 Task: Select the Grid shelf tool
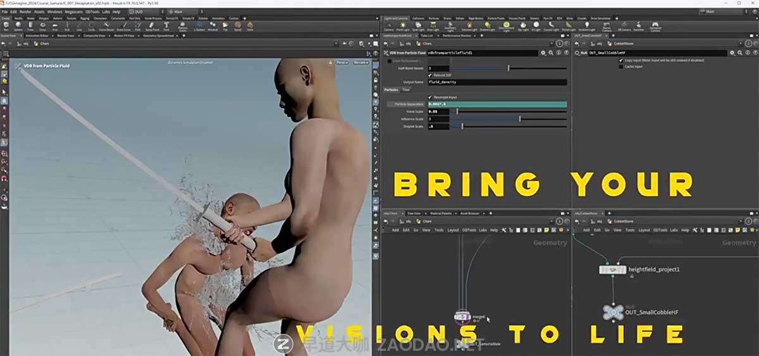click(55, 26)
